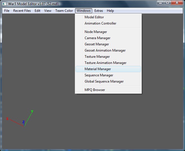
Task: Open the Texture Manager window
Action: (x=108, y=57)
